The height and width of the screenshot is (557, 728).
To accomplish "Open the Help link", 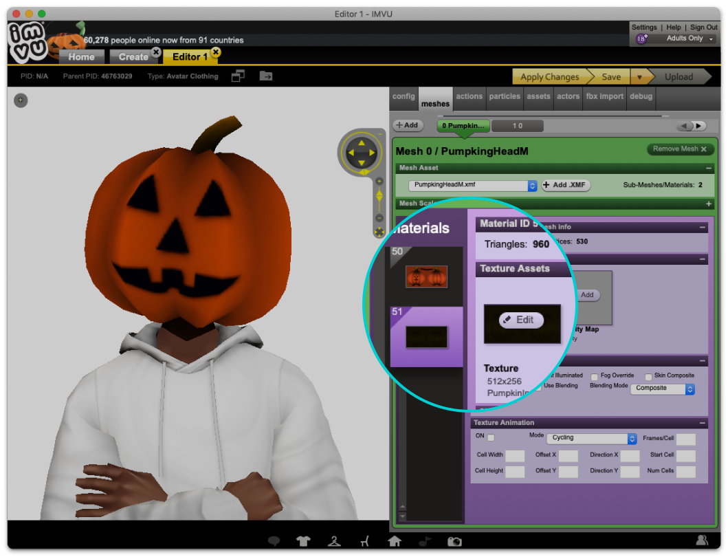I will [673, 27].
